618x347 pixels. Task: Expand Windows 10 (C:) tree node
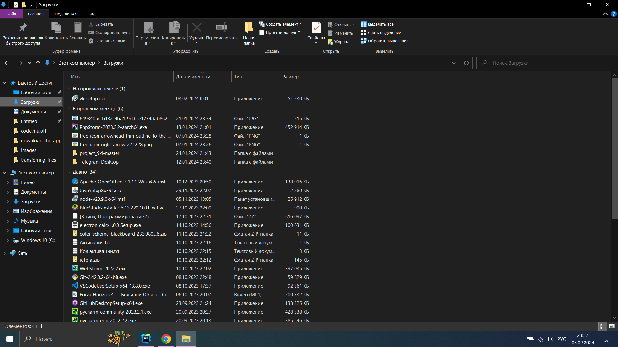8,240
